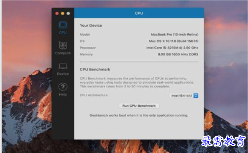The width and height of the screenshot is (248, 153).
Task: Click the Memory label
Action: pos(86,54)
